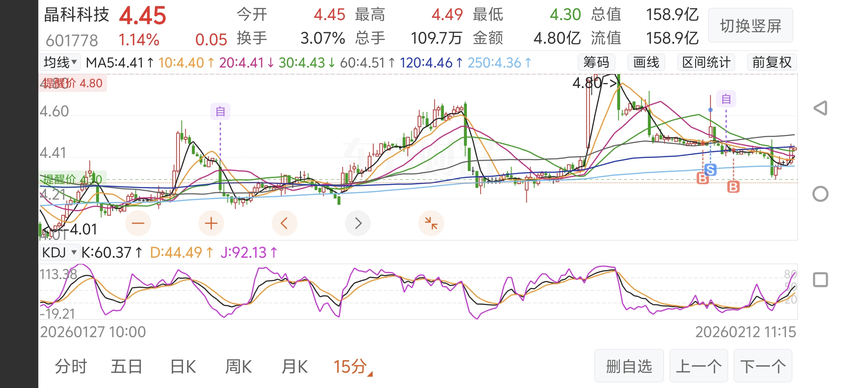Click the 删自选 remove watchlist button
Screen dimensions: 843x388
629,366
